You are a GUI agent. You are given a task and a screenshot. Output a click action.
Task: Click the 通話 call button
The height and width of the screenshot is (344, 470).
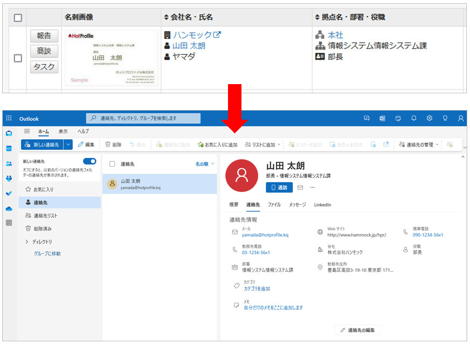pos(279,188)
